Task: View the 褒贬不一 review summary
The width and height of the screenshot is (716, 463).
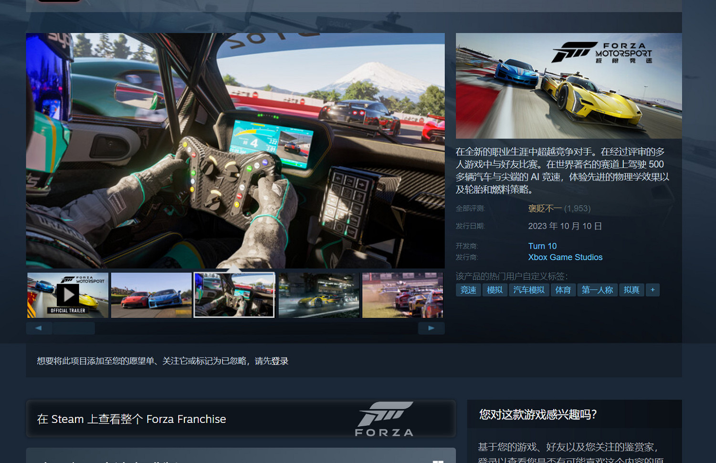Action: [x=544, y=209]
